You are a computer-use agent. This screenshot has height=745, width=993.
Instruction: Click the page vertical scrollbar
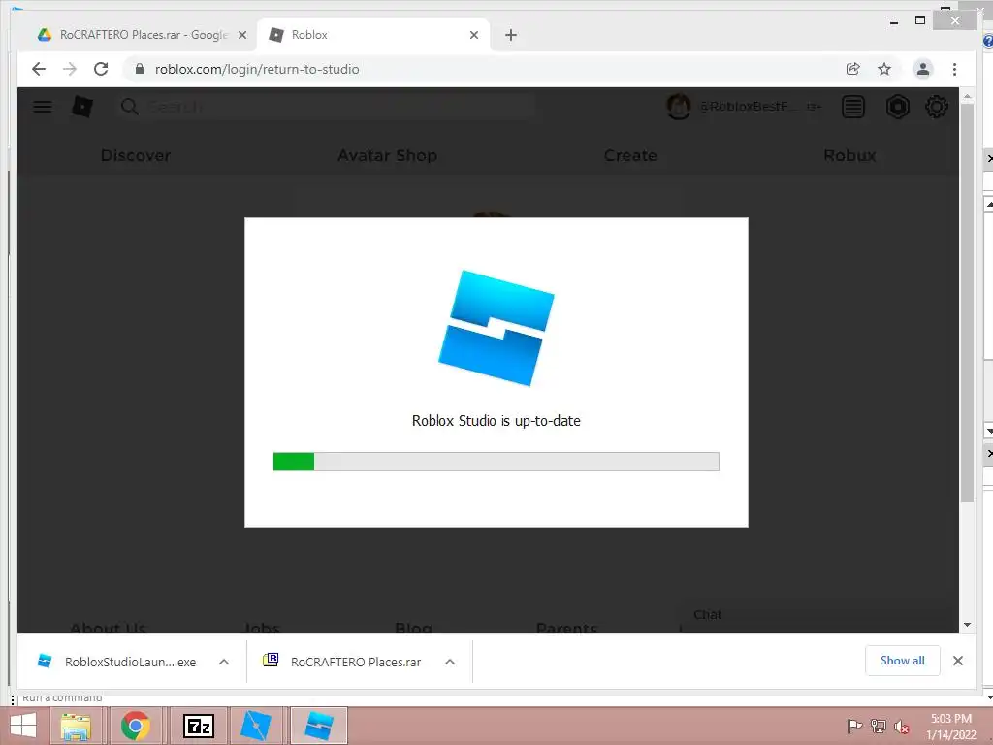coord(967,303)
